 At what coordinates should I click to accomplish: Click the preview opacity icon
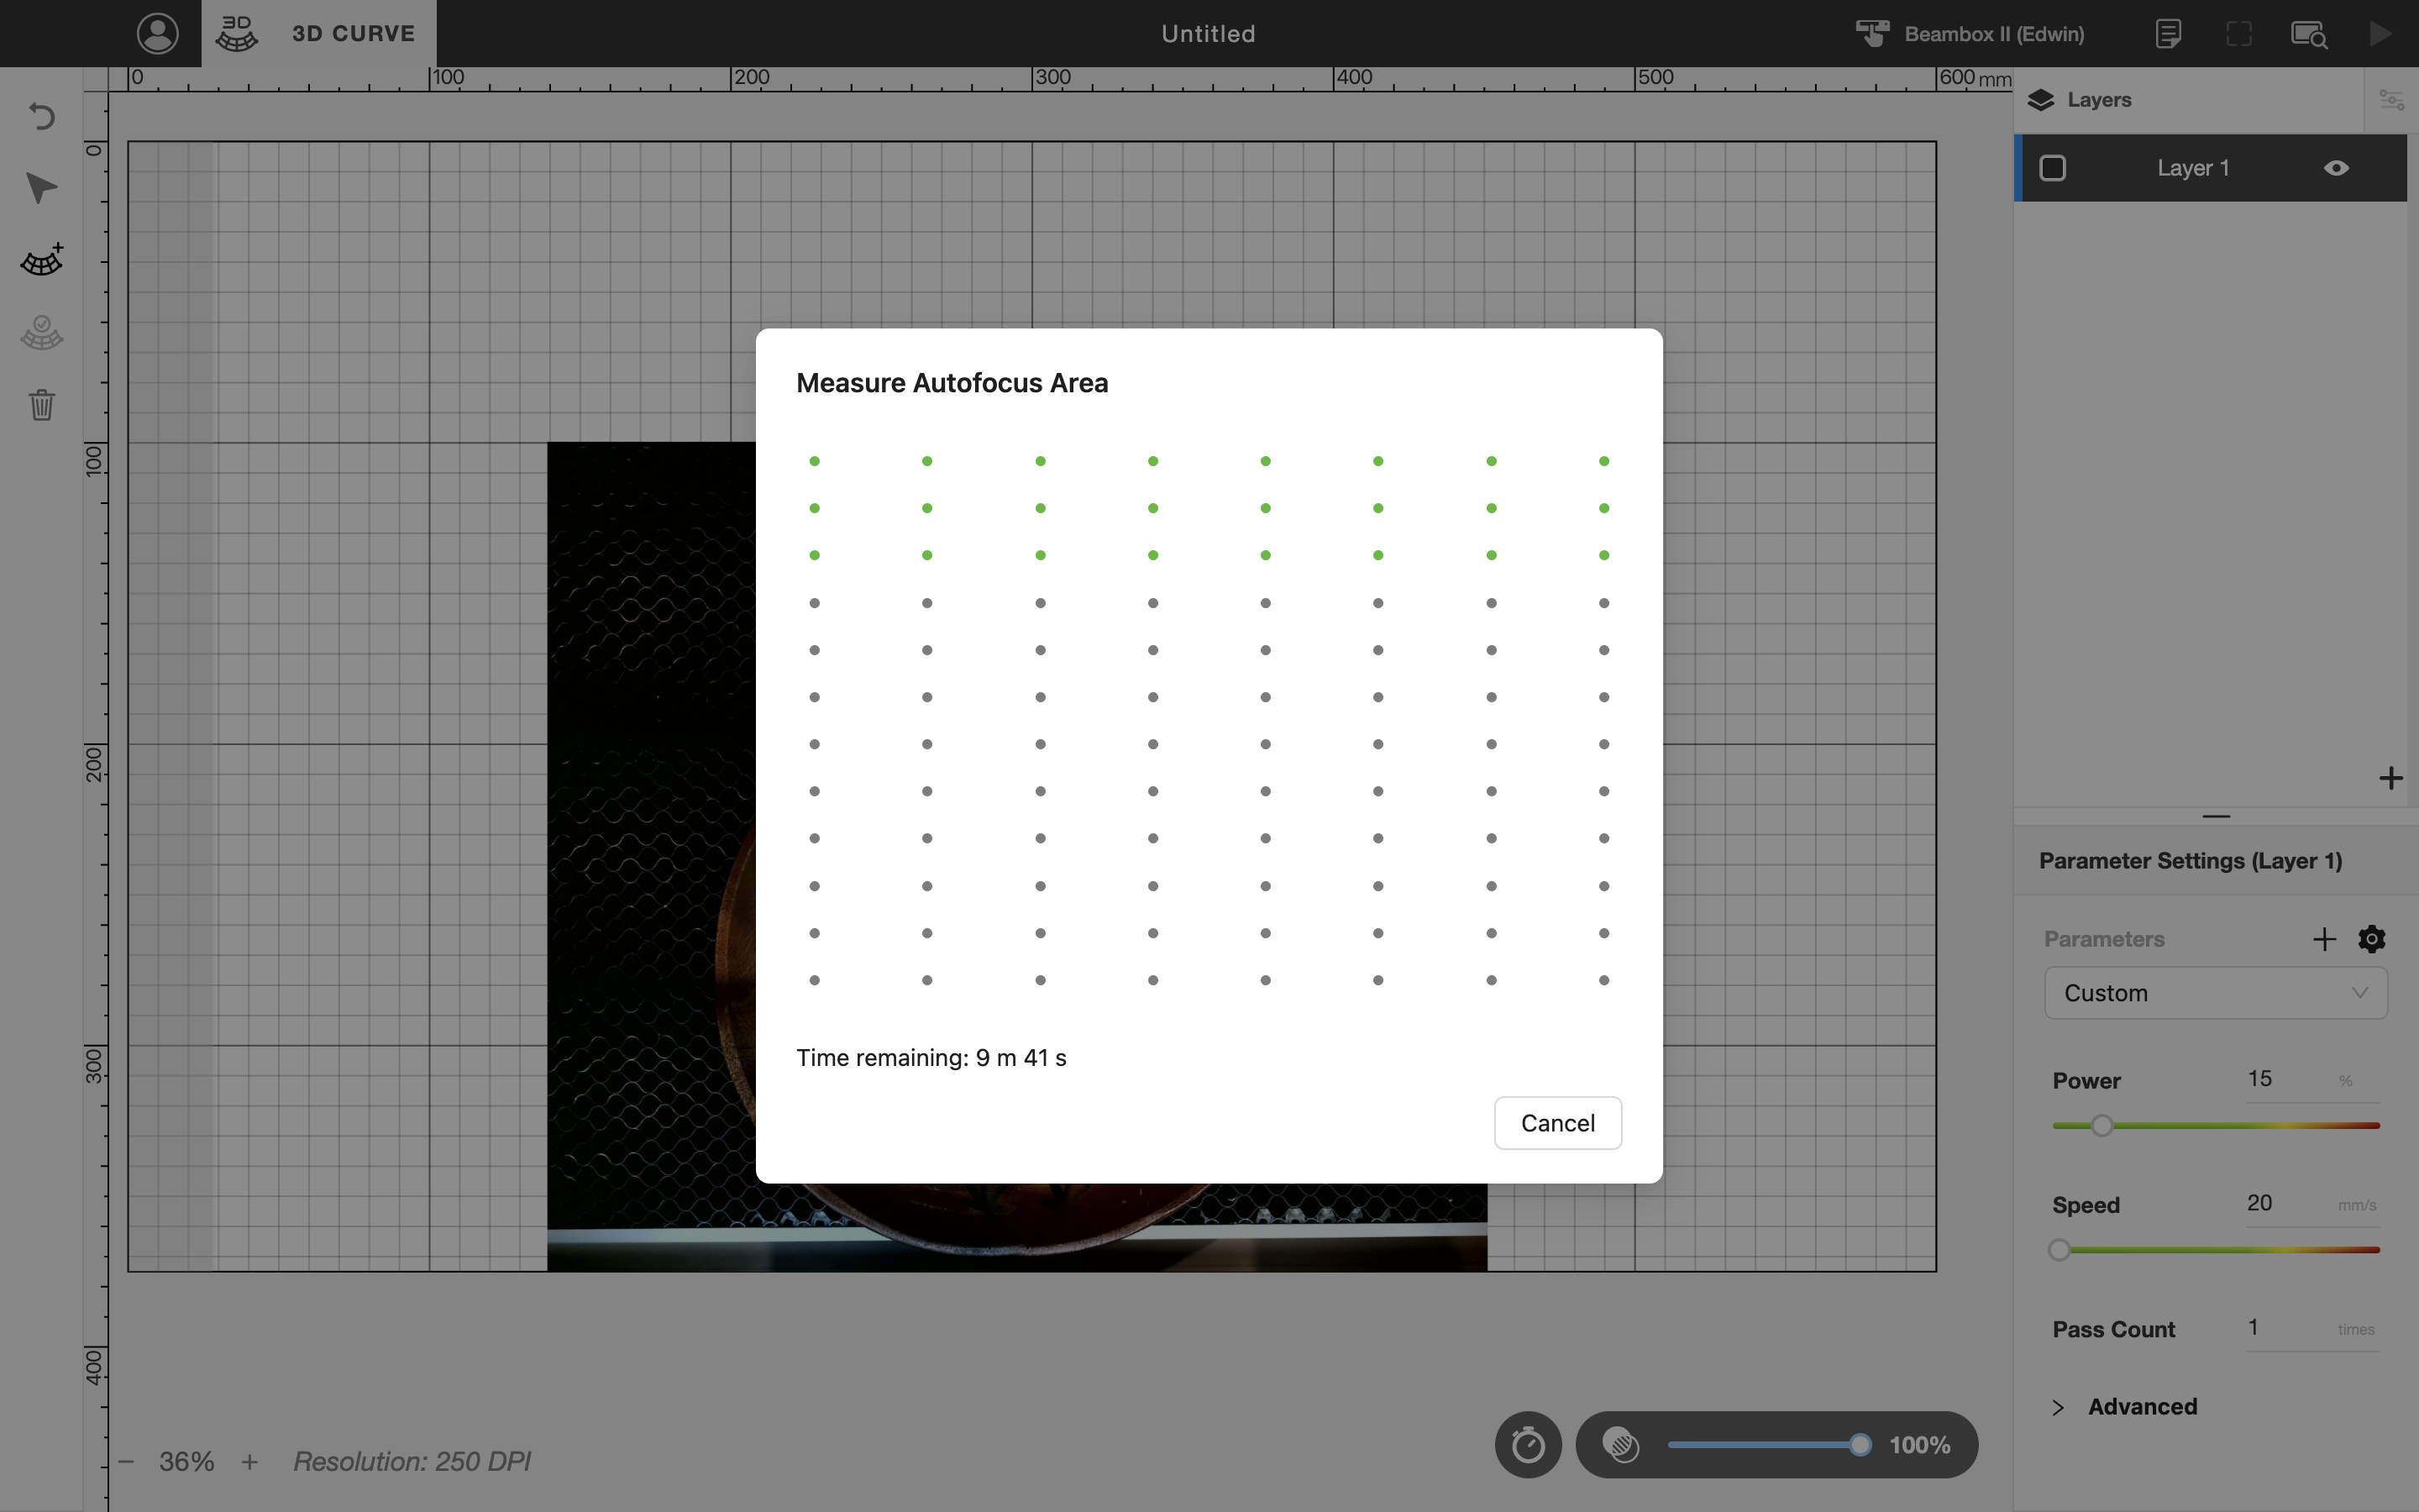1620,1445
